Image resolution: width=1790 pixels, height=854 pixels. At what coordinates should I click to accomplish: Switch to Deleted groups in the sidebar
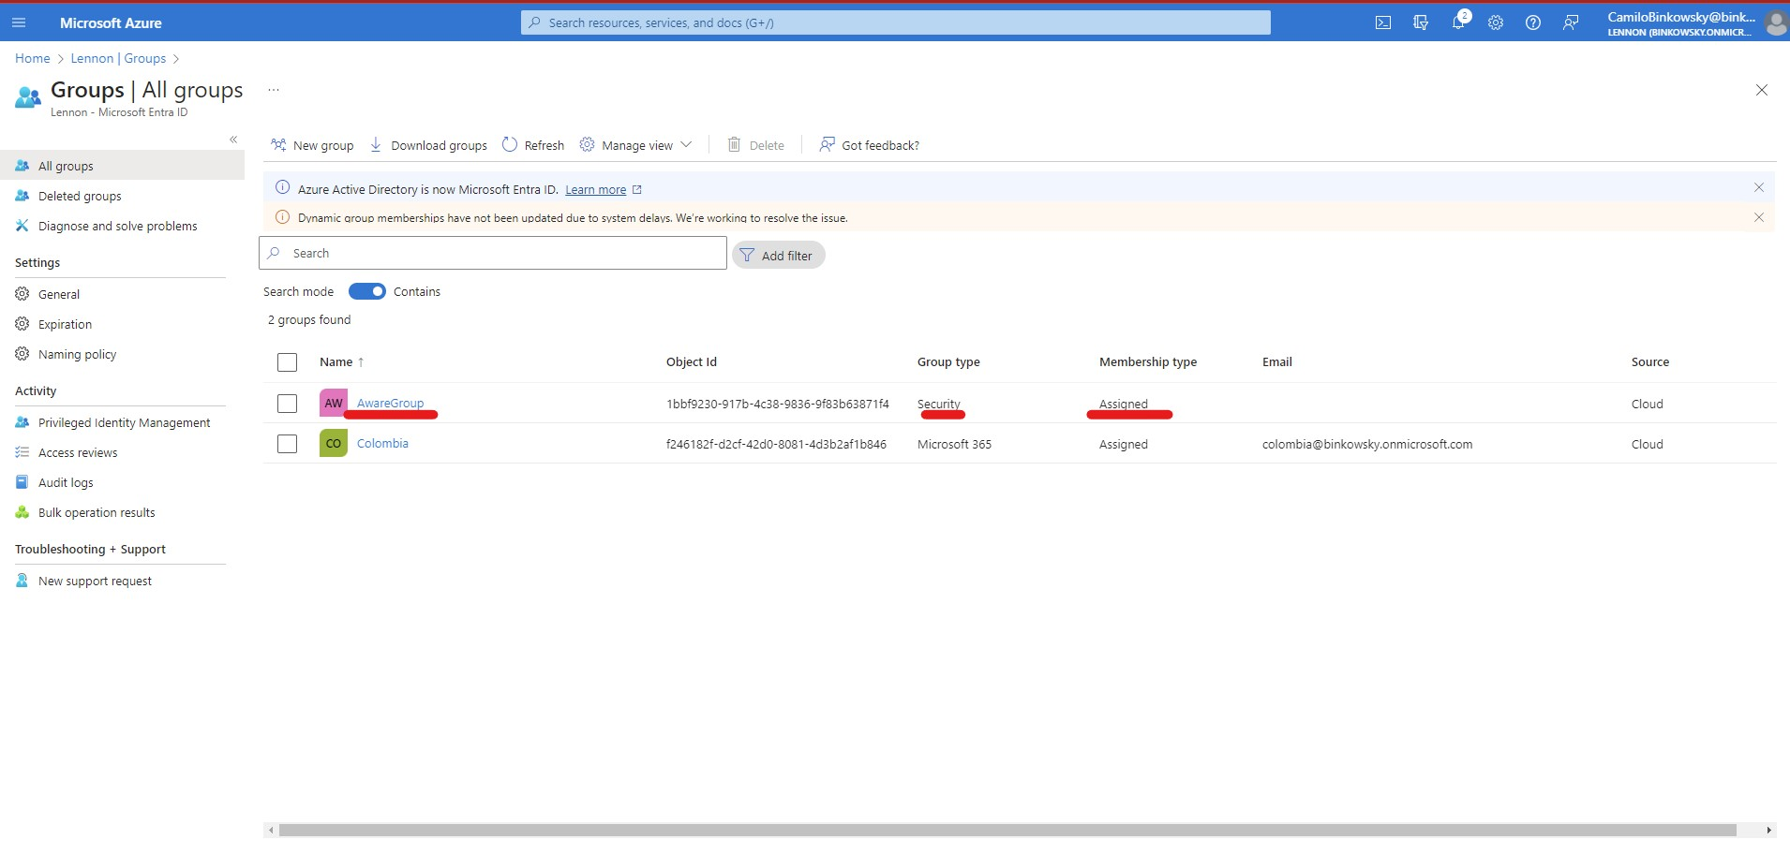coord(79,195)
